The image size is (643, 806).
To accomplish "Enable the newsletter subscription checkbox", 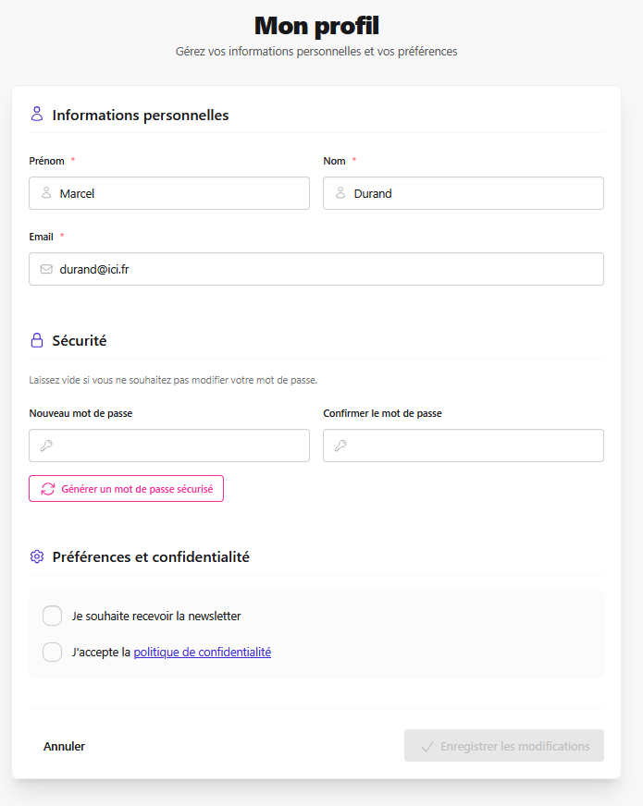I will tap(52, 616).
